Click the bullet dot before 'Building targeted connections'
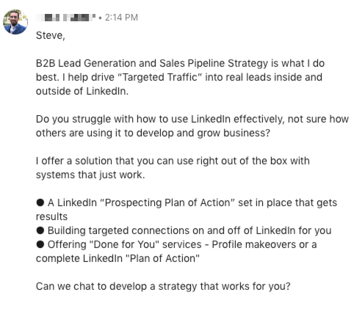The height and width of the screenshot is (314, 354). pos(40,230)
